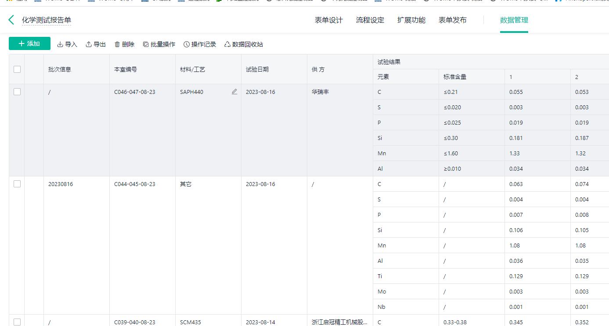
Task: Check the checkbox on the C039-040-08-23 row
Action: [x=17, y=322]
